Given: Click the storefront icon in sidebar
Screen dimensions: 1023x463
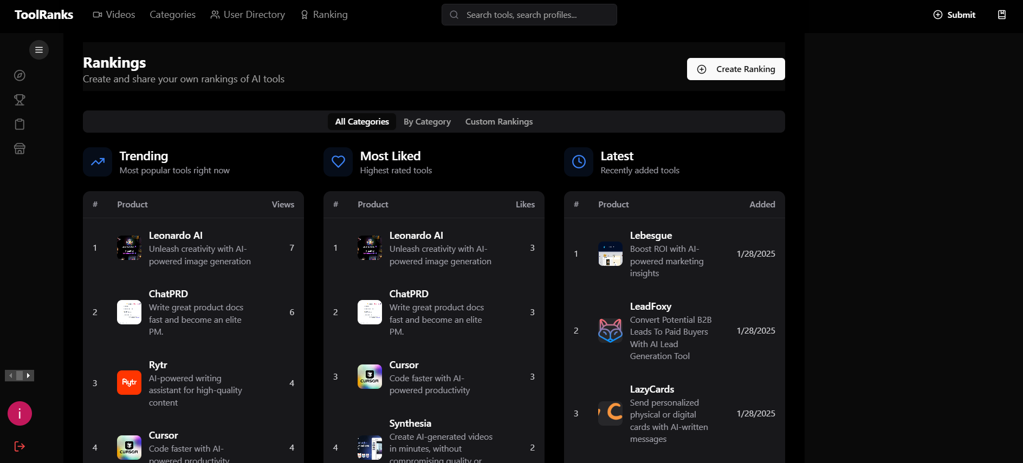Looking at the screenshot, I should coord(20,149).
